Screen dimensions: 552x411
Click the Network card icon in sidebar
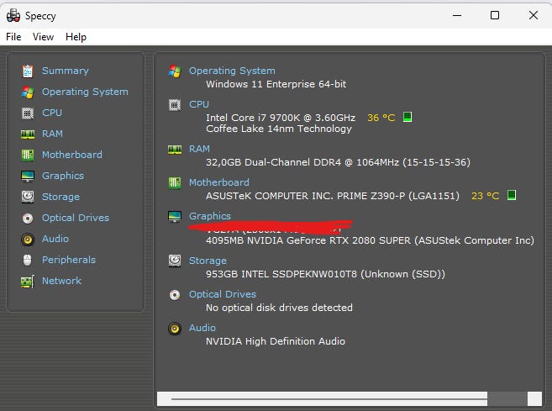[28, 282]
